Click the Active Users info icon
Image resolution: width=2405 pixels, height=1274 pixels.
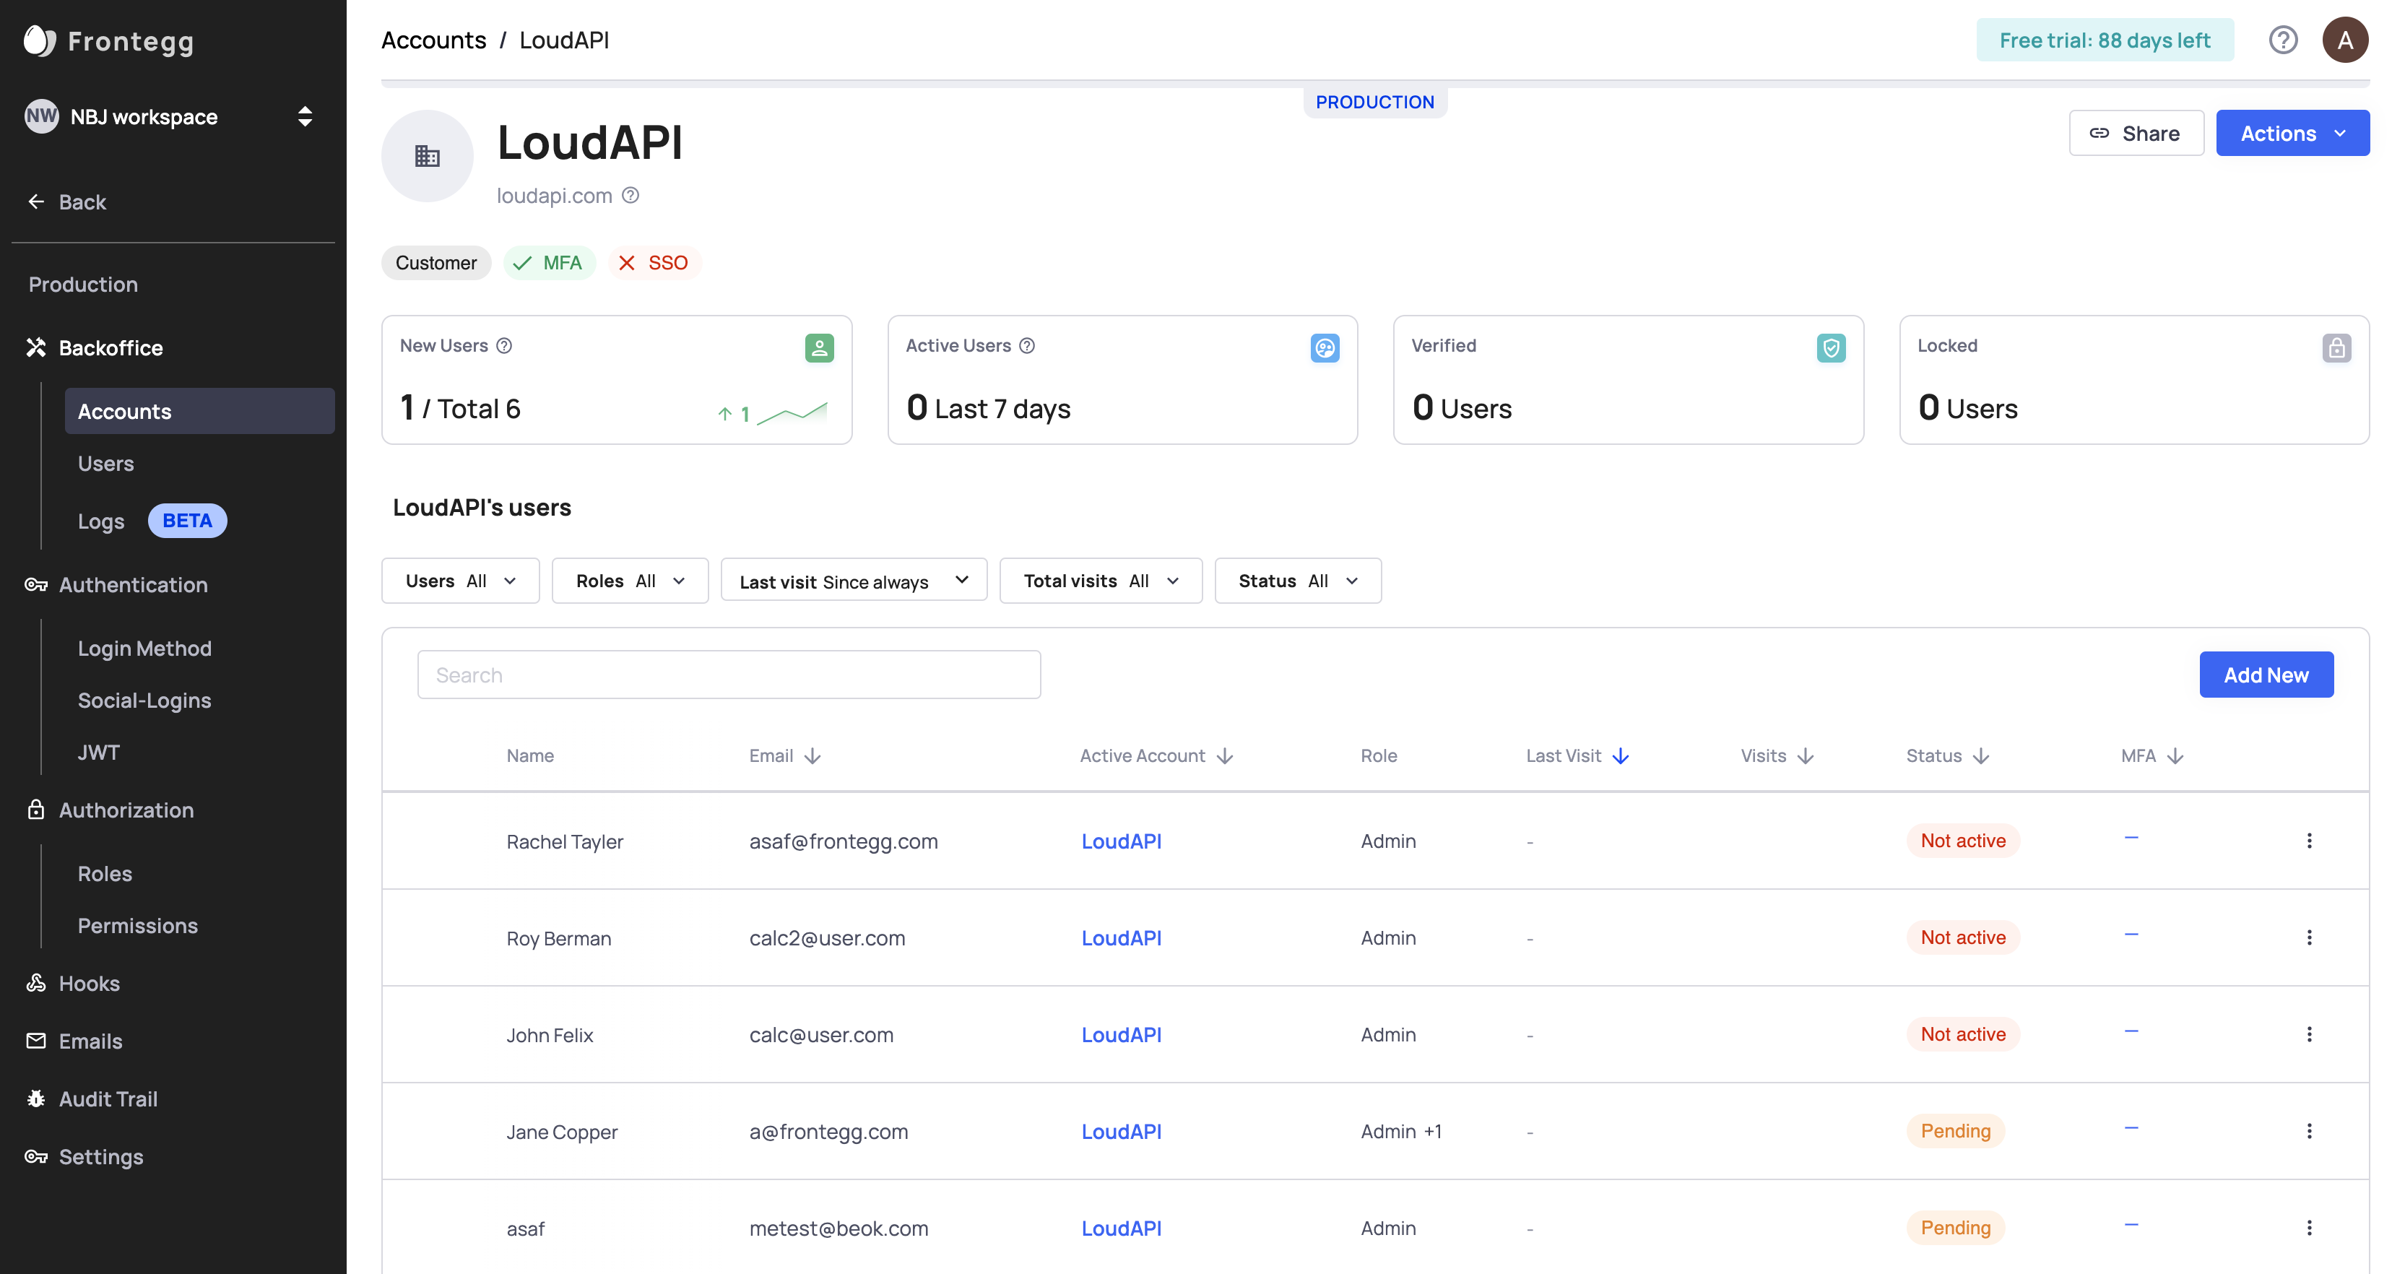(x=1027, y=345)
